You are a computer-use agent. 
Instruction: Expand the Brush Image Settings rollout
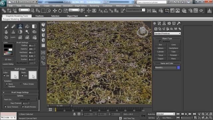[x=20, y=92]
